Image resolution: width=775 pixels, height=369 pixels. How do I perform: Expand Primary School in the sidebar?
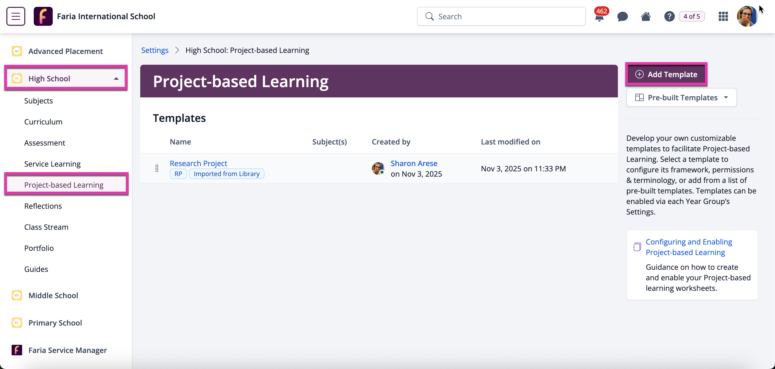point(55,323)
